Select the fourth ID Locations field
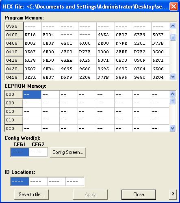The image size is (180, 203). (x=75, y=181)
